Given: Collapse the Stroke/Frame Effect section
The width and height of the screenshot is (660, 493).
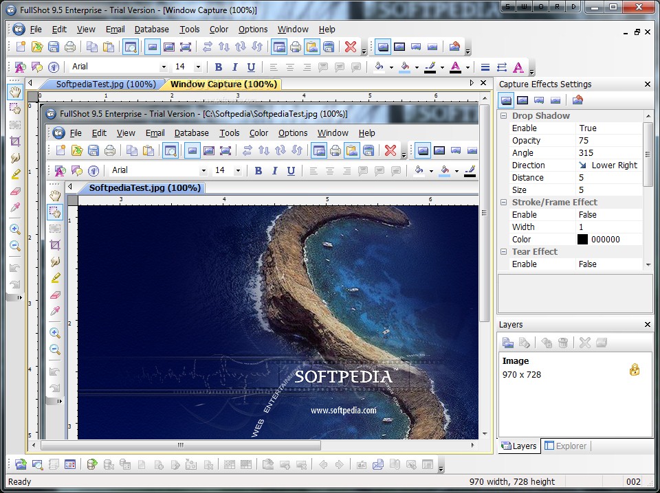Looking at the screenshot, I should point(503,202).
